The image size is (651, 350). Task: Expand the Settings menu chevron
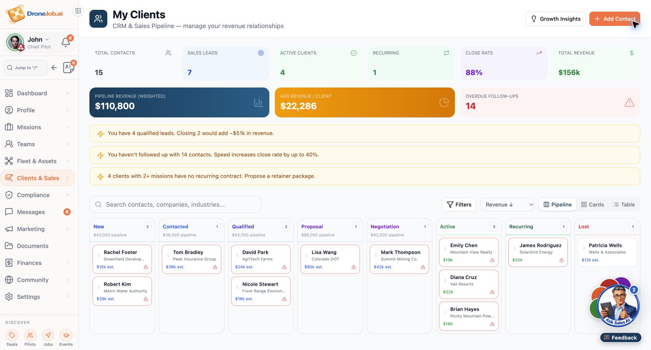point(68,297)
